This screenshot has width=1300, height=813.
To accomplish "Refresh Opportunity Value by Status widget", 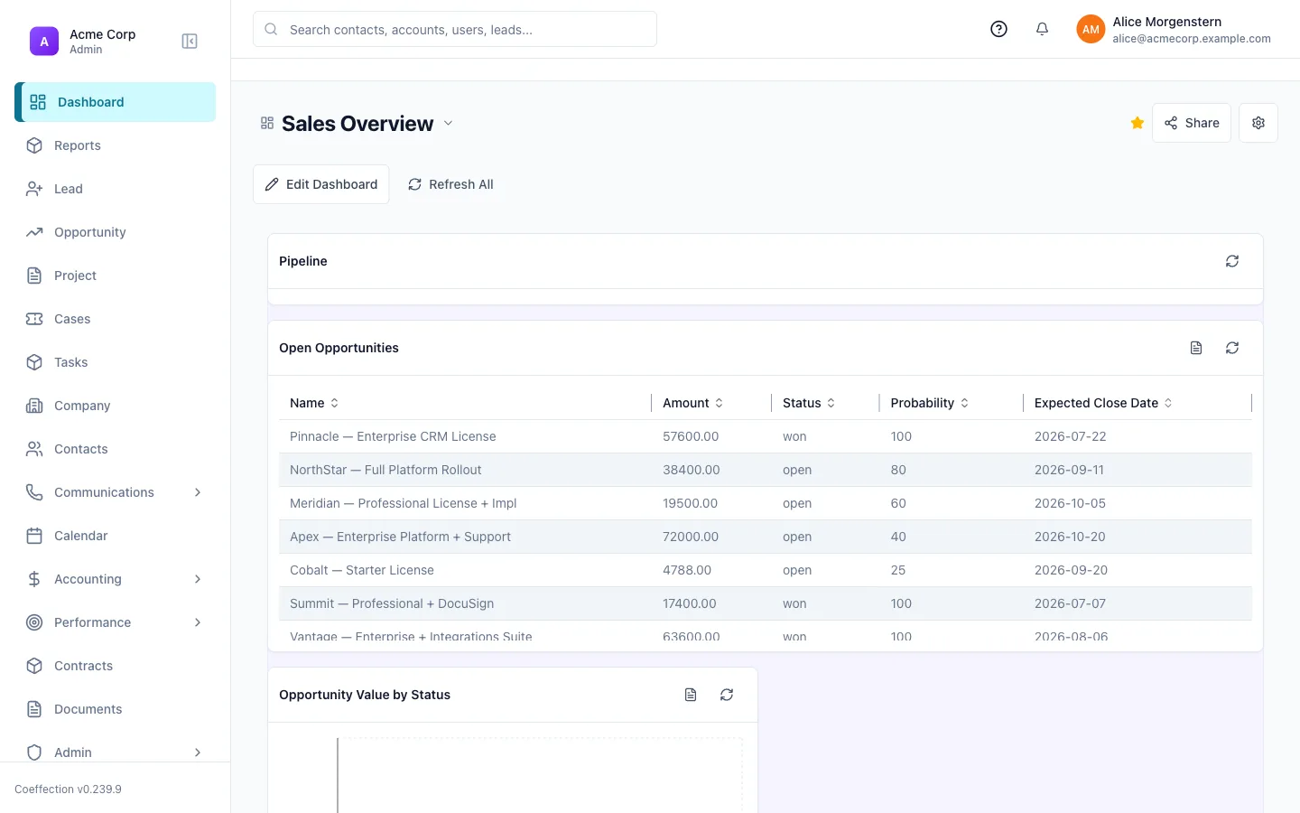I will [727, 695].
